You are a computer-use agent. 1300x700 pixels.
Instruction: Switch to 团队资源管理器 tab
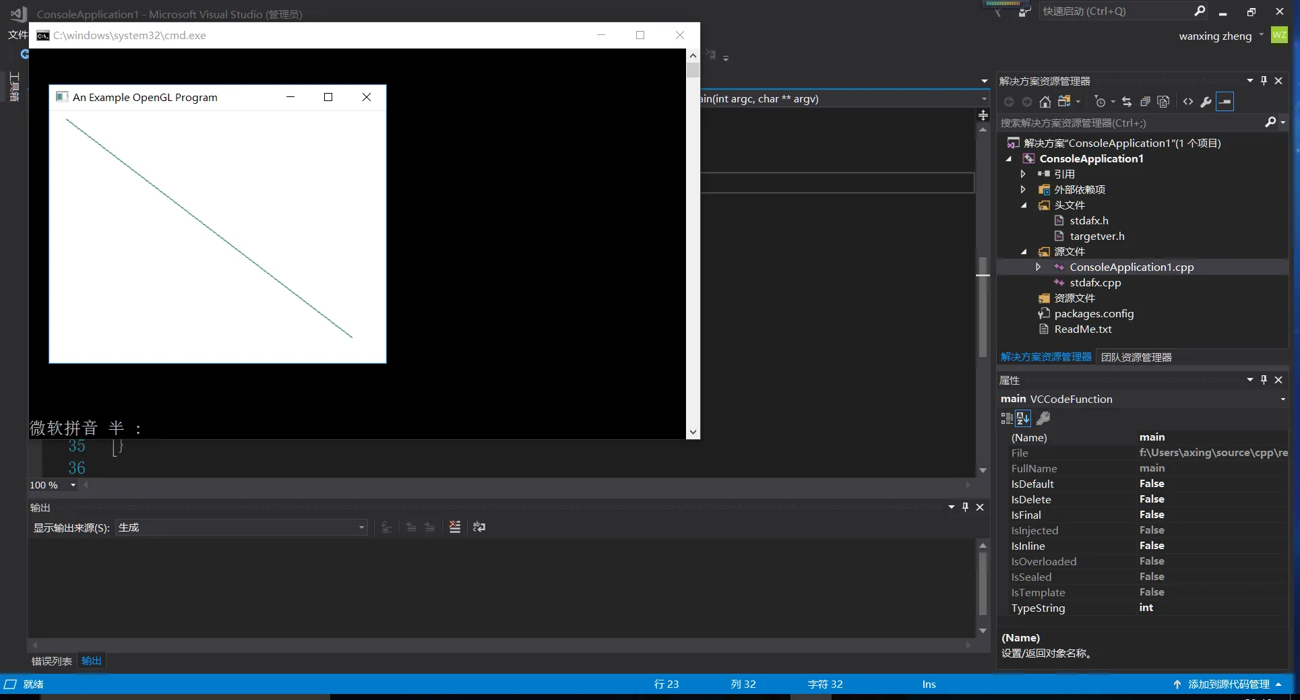[1136, 357]
